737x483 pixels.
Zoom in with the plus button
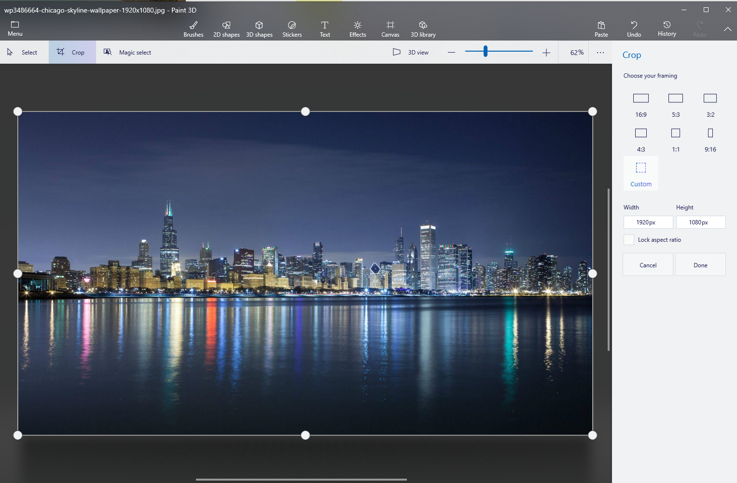[x=546, y=53]
